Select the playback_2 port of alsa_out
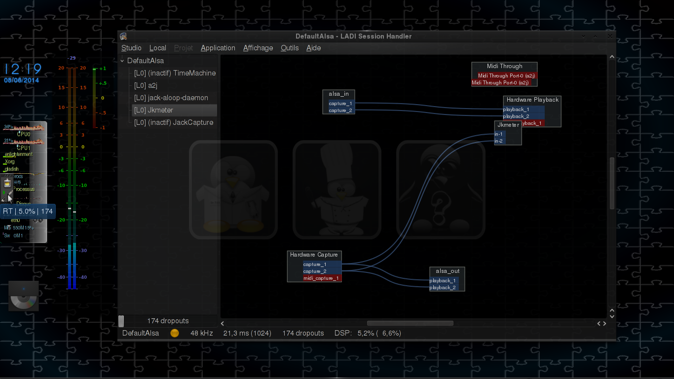 (x=444, y=288)
